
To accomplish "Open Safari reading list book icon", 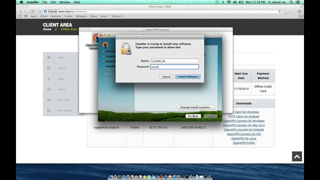I will pos(20,16).
